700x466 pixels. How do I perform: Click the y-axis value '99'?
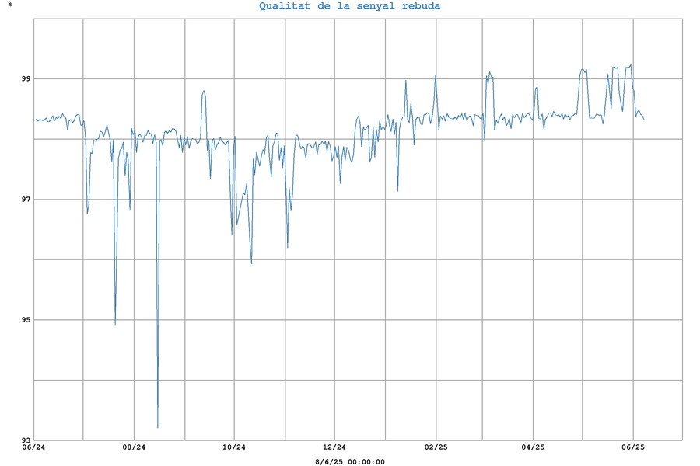tap(26, 78)
